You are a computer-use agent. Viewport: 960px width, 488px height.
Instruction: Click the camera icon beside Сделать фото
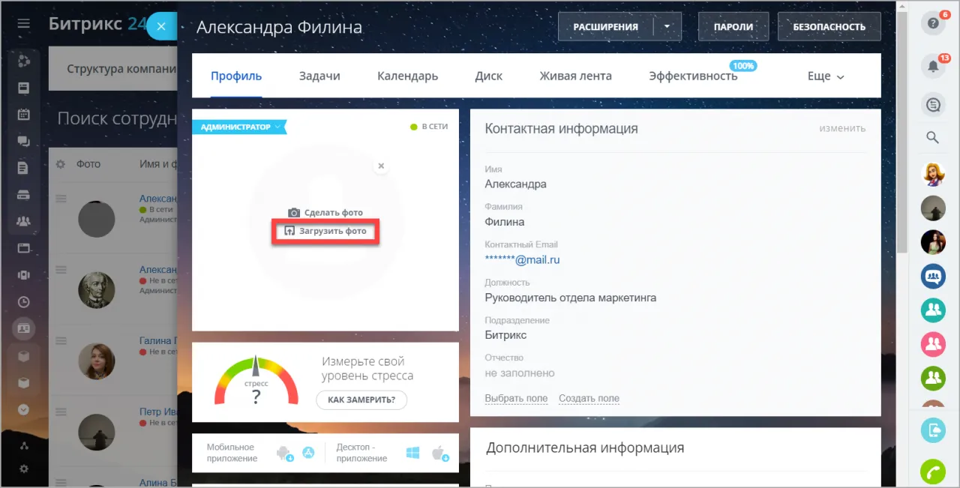pyautogui.click(x=295, y=213)
